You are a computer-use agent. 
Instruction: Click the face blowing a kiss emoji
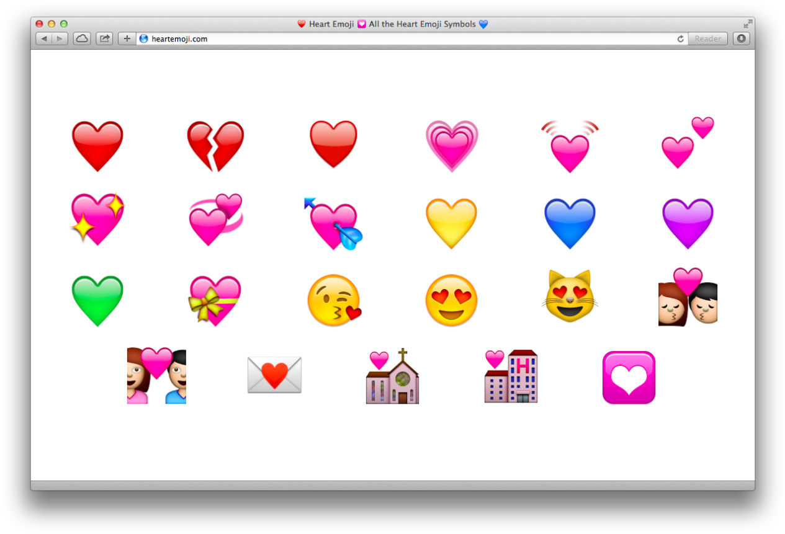(x=334, y=300)
